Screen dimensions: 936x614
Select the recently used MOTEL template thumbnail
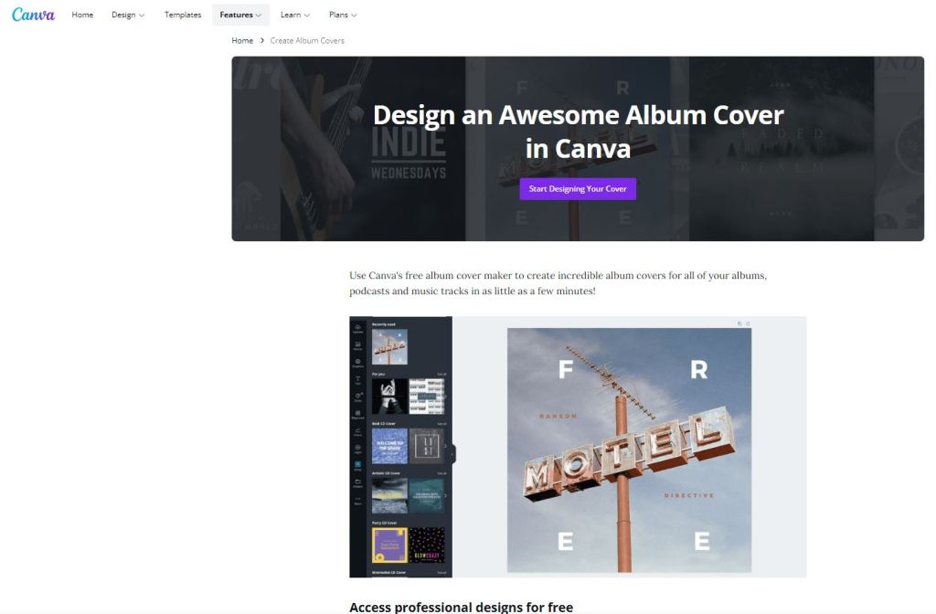[x=389, y=346]
